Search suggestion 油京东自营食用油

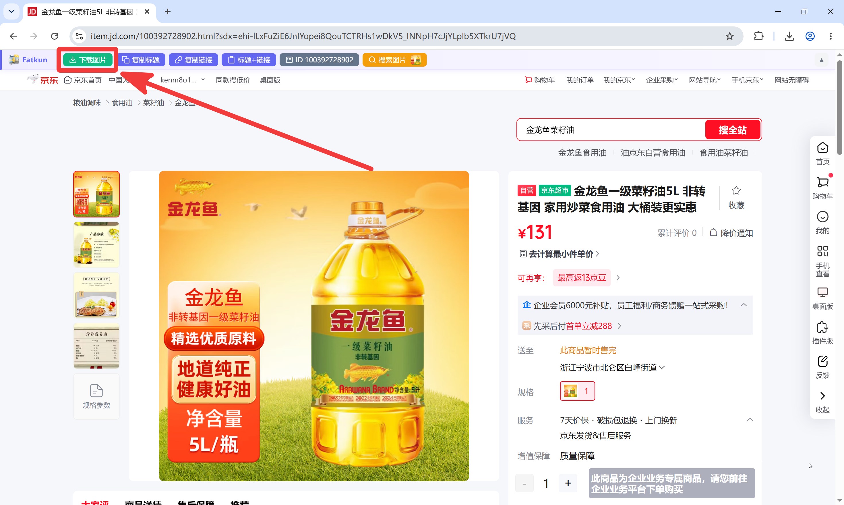coord(653,153)
